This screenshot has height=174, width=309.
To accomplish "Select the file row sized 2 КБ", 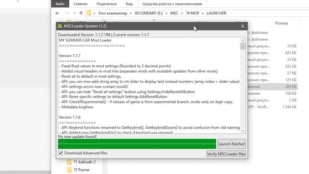I will (273, 100).
